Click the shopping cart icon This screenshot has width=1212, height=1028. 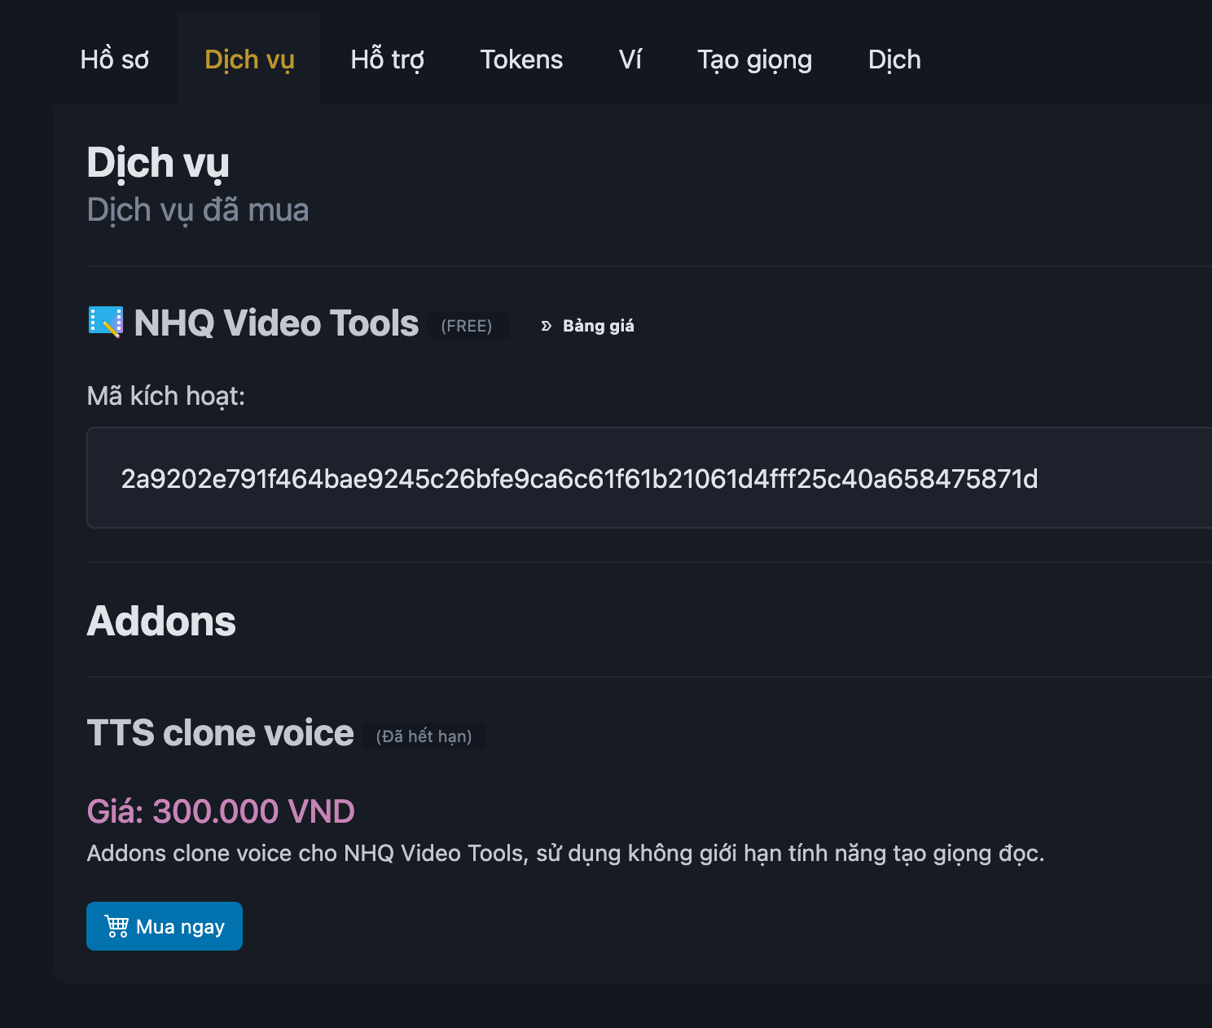coord(116,926)
